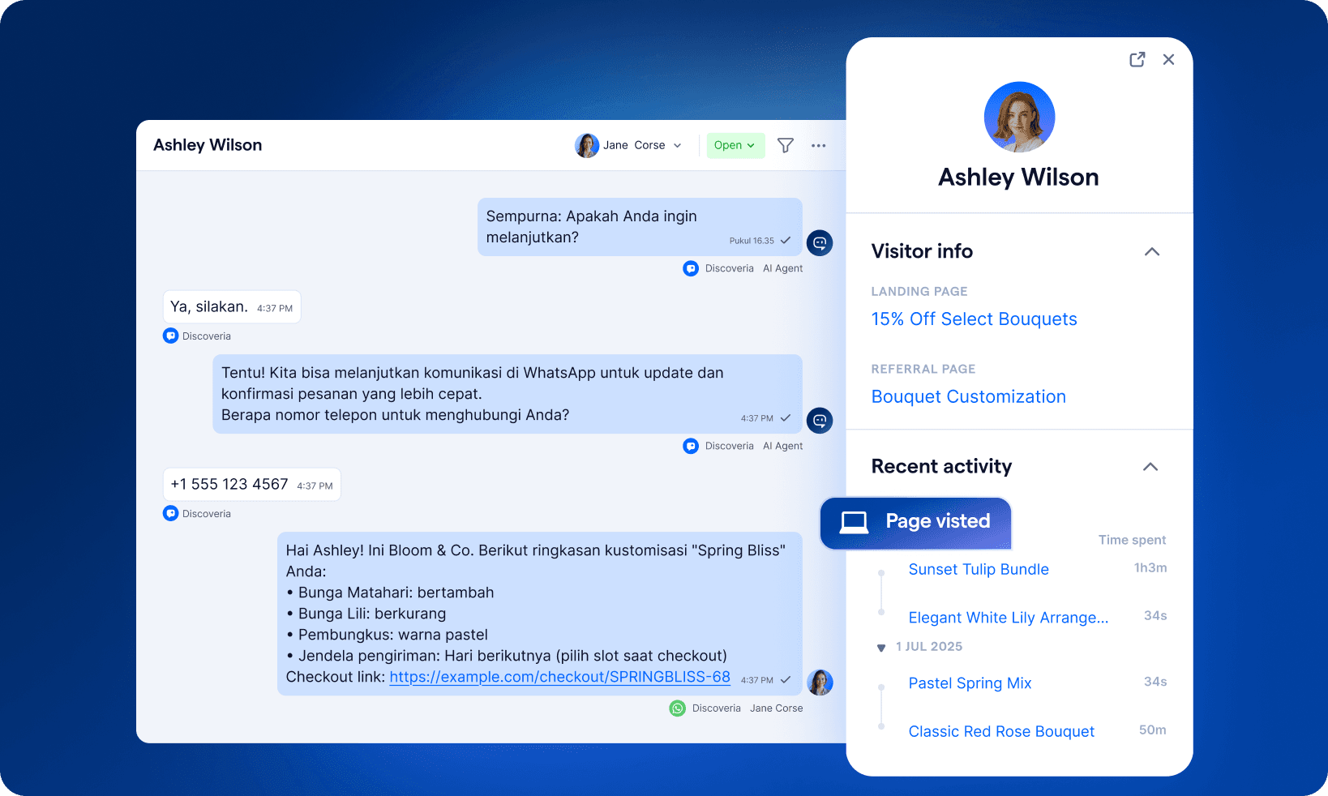Click the WhatsApp icon under the Spring Bliss message

[x=678, y=708]
